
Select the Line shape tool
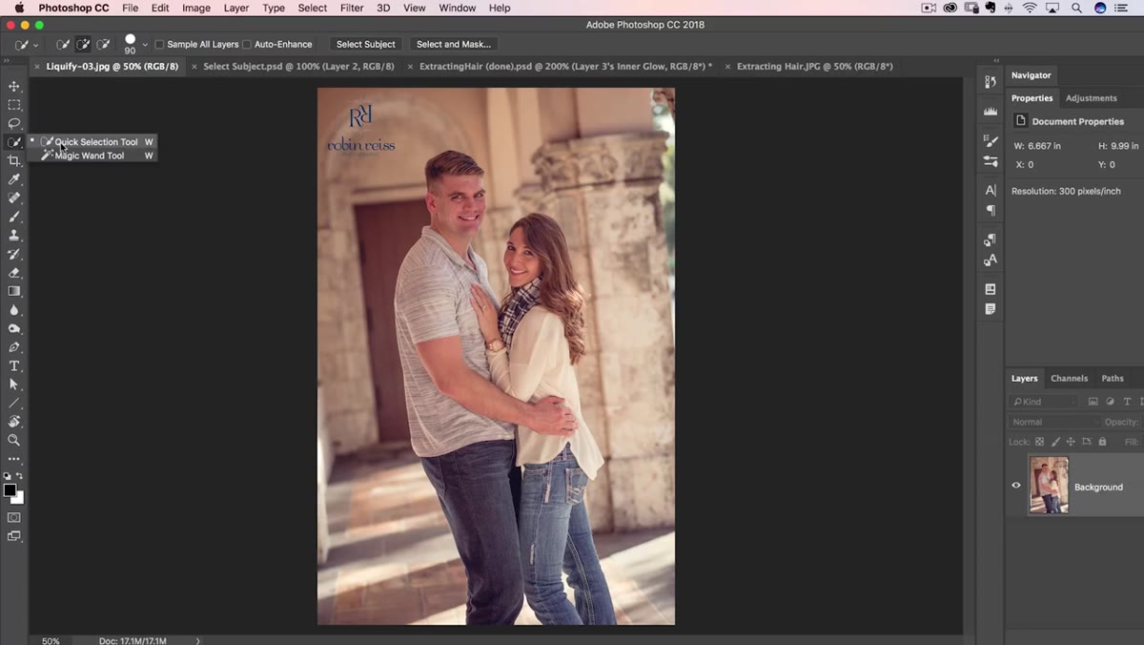tap(14, 403)
